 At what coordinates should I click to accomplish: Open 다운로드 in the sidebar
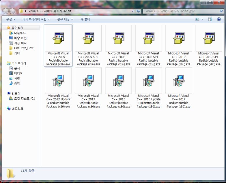(20, 33)
